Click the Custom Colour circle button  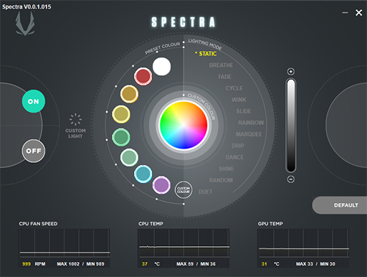pyautogui.click(x=183, y=190)
